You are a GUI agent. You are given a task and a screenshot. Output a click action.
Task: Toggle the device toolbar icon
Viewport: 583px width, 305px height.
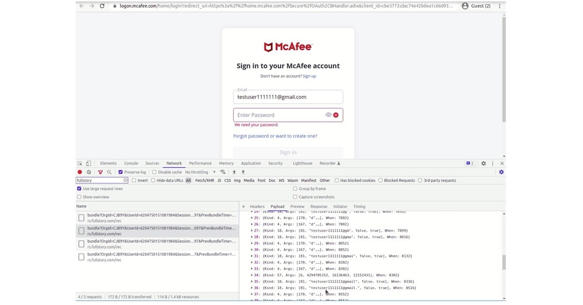[x=88, y=163]
